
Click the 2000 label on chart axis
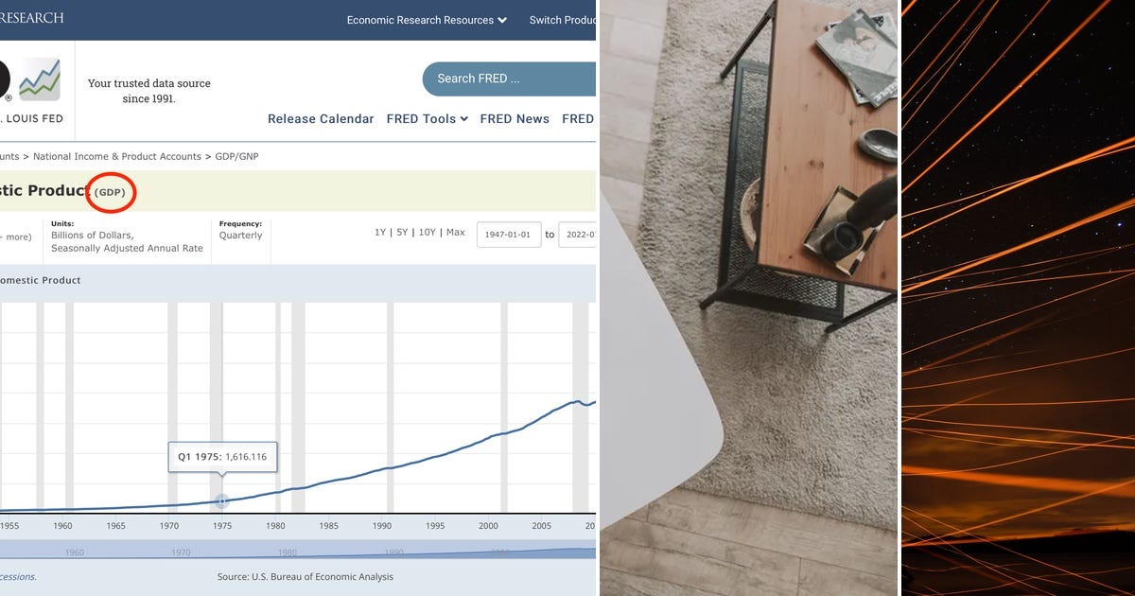click(x=488, y=526)
